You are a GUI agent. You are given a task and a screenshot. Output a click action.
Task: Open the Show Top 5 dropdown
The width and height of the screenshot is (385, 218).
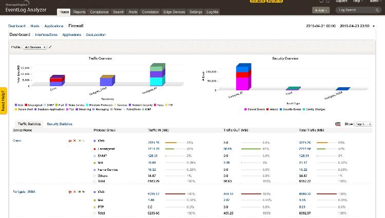click(x=363, y=124)
